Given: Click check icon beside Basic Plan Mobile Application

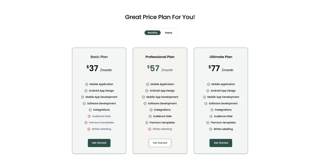Looking at the screenshot, I should (x=87, y=84).
